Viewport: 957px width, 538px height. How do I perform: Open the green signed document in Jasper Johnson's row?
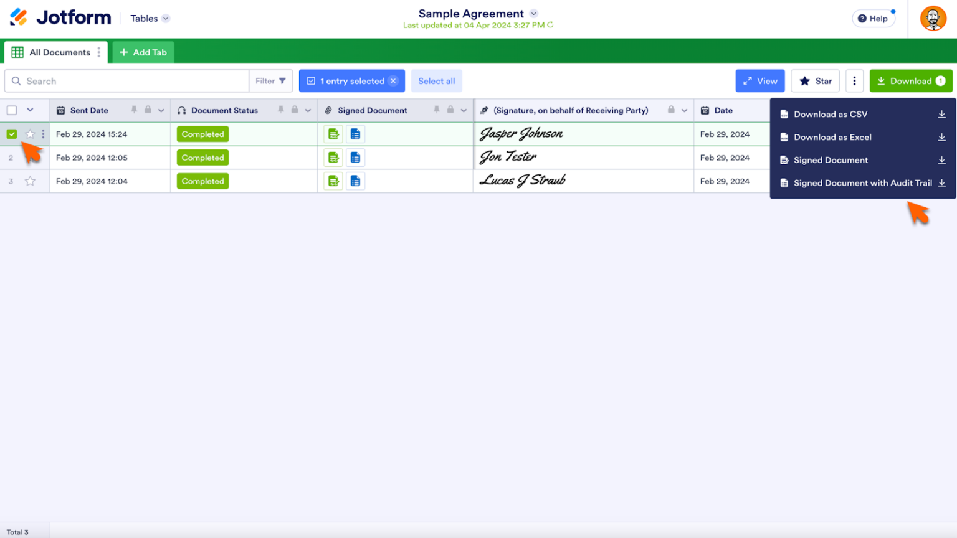[x=333, y=133]
